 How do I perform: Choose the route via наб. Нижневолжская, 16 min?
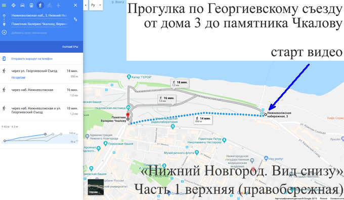[x=41, y=93]
